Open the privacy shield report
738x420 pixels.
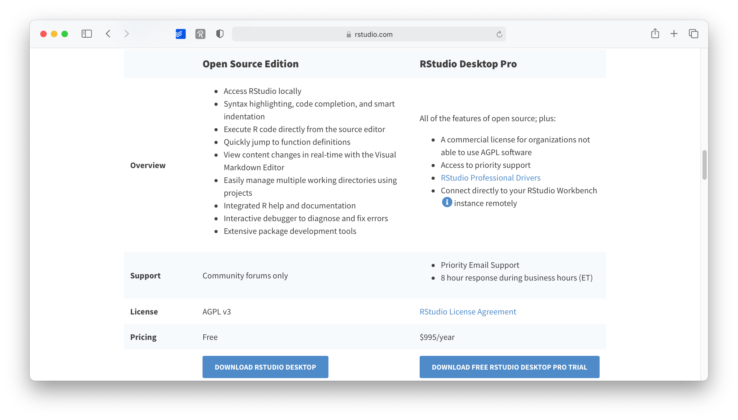[x=220, y=34]
